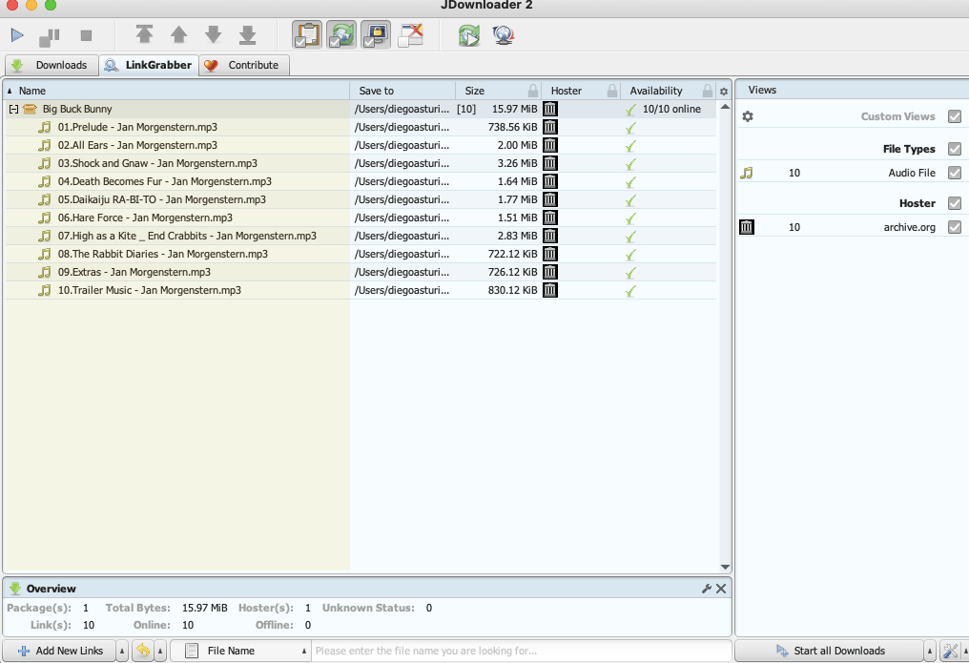
Task: Uncheck the archive.org hoster checkbox
Action: click(x=955, y=227)
